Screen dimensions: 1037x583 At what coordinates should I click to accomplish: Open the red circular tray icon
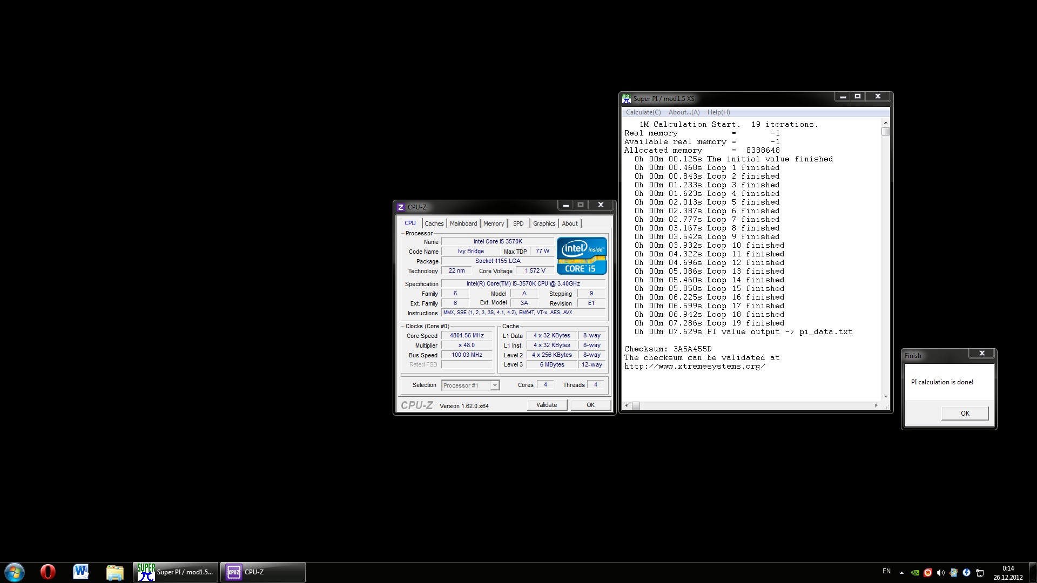click(928, 573)
